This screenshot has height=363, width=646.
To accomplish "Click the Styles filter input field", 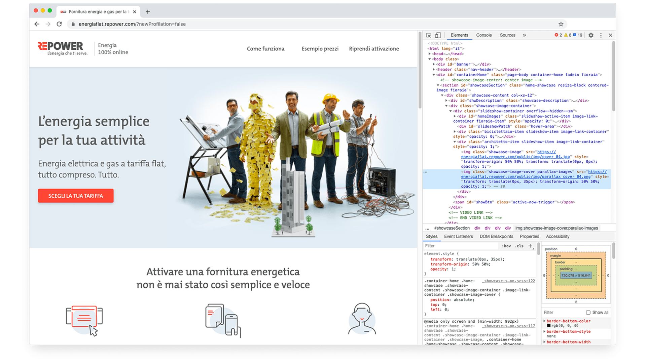I will (461, 246).
